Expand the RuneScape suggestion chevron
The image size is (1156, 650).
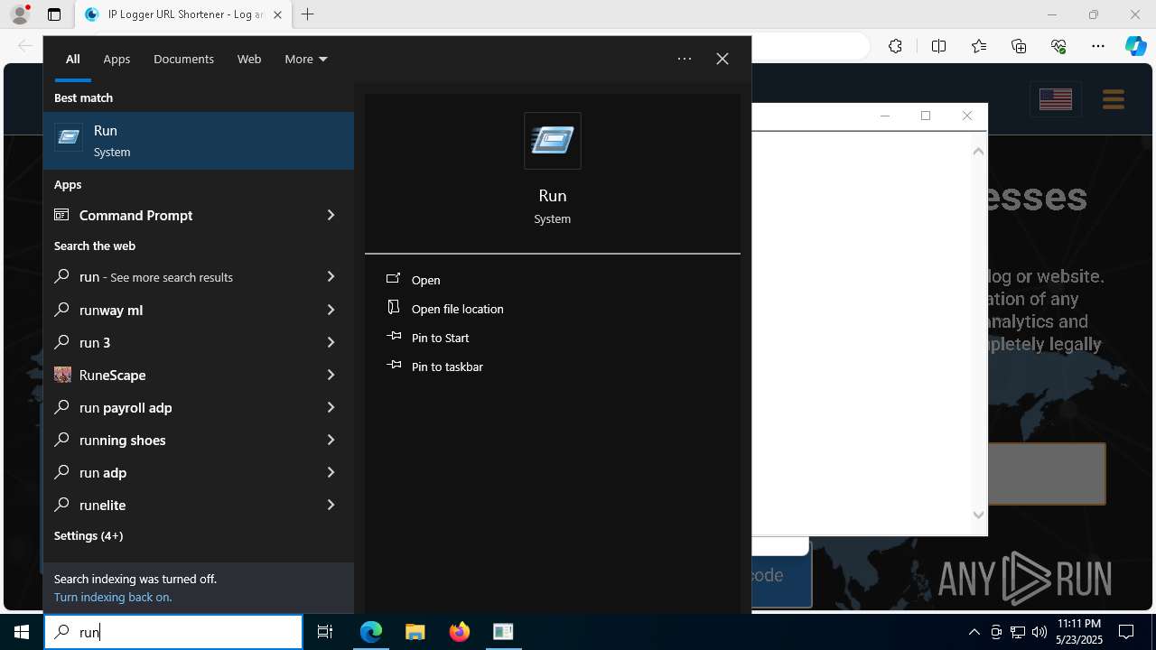tap(331, 375)
